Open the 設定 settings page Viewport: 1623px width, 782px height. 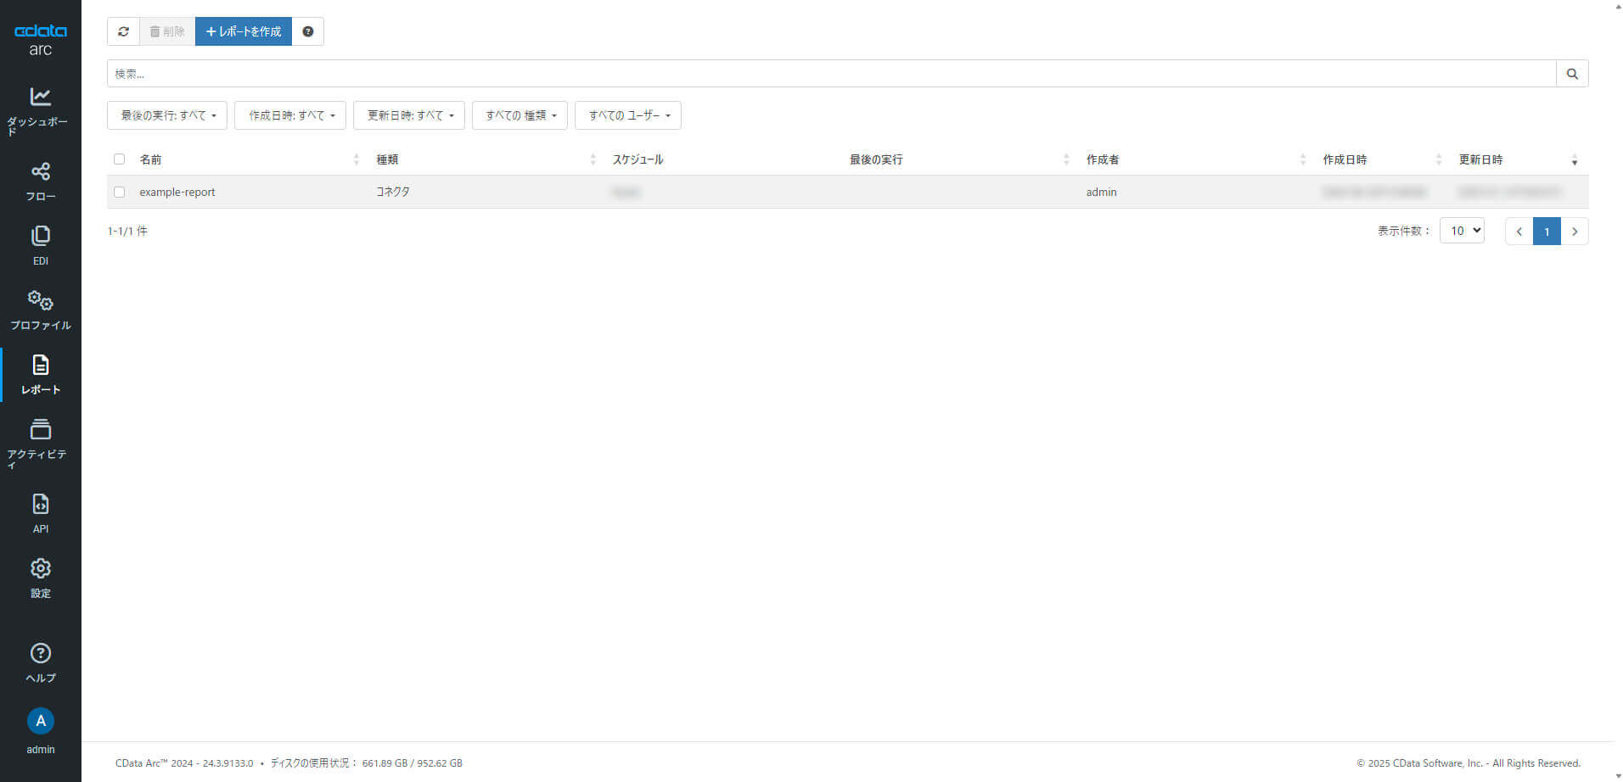(40, 578)
